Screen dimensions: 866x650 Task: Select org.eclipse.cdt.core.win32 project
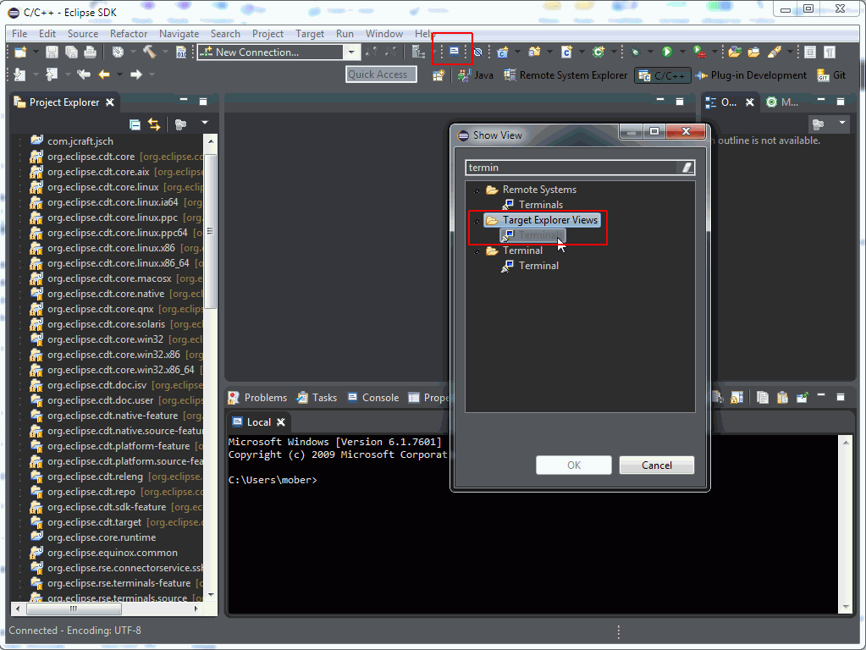[x=106, y=339]
